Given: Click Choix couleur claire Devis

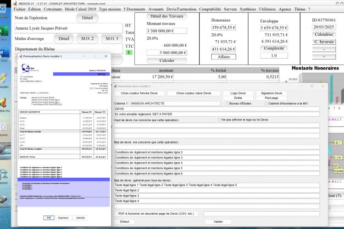Looking at the screenshot, I should (194, 93).
